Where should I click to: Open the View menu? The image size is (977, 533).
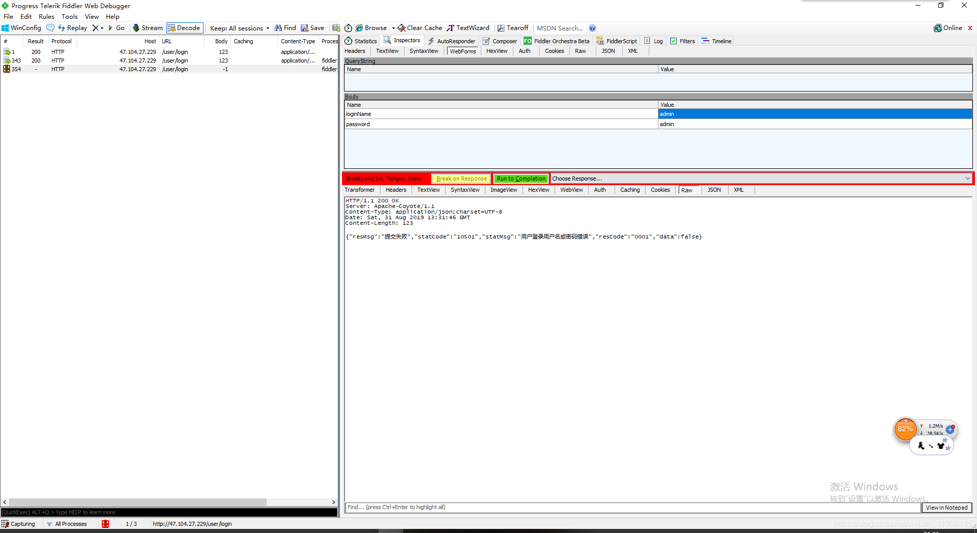tap(92, 16)
